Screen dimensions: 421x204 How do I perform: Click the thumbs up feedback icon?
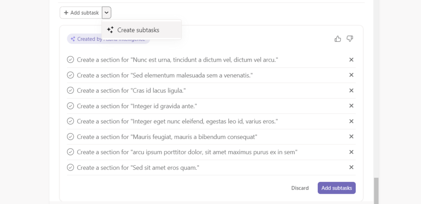pos(338,39)
